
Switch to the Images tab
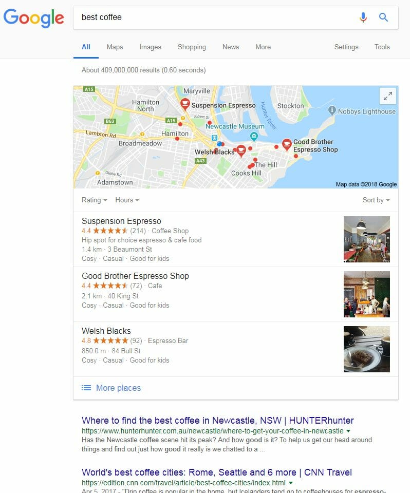coord(150,47)
